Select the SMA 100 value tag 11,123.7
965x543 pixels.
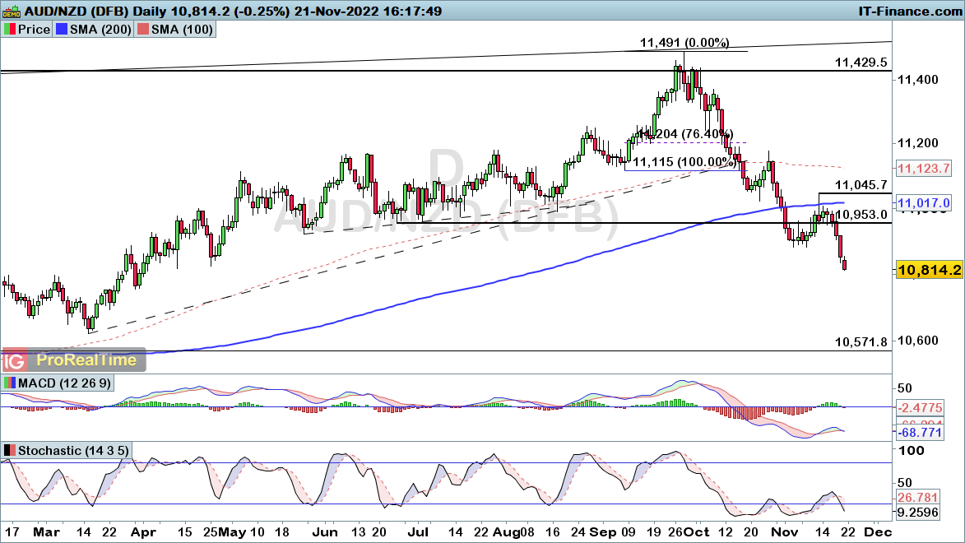click(x=923, y=168)
